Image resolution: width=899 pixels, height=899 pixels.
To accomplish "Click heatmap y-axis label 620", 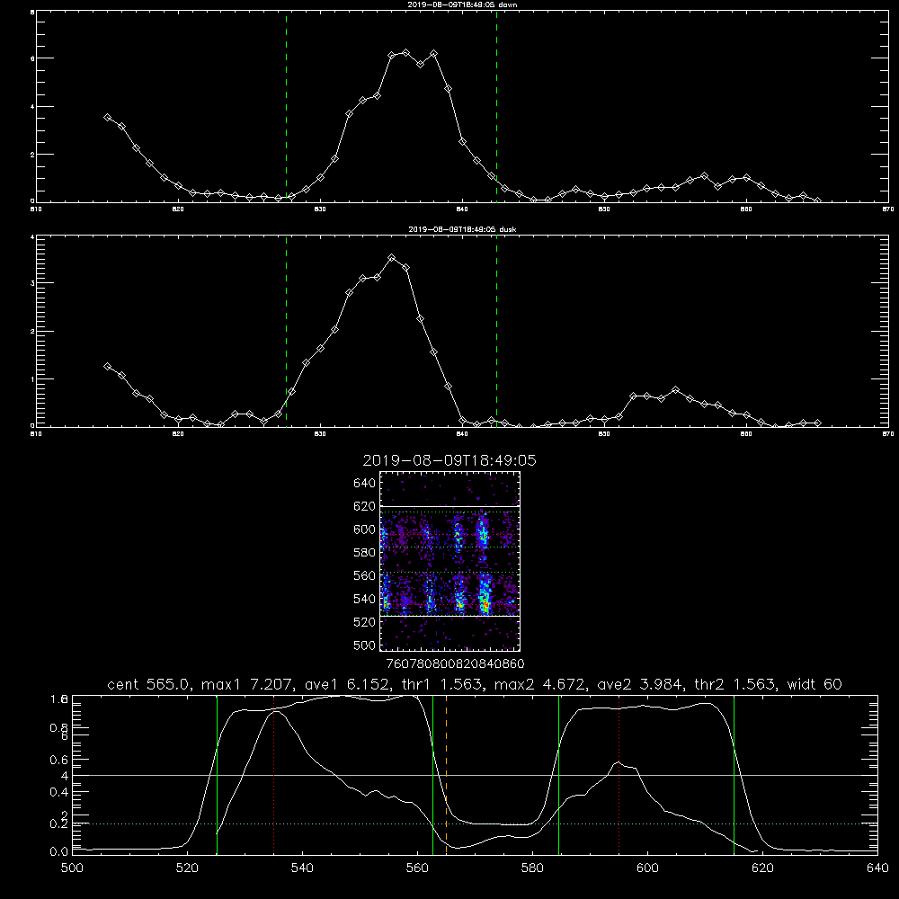I will click(x=365, y=506).
